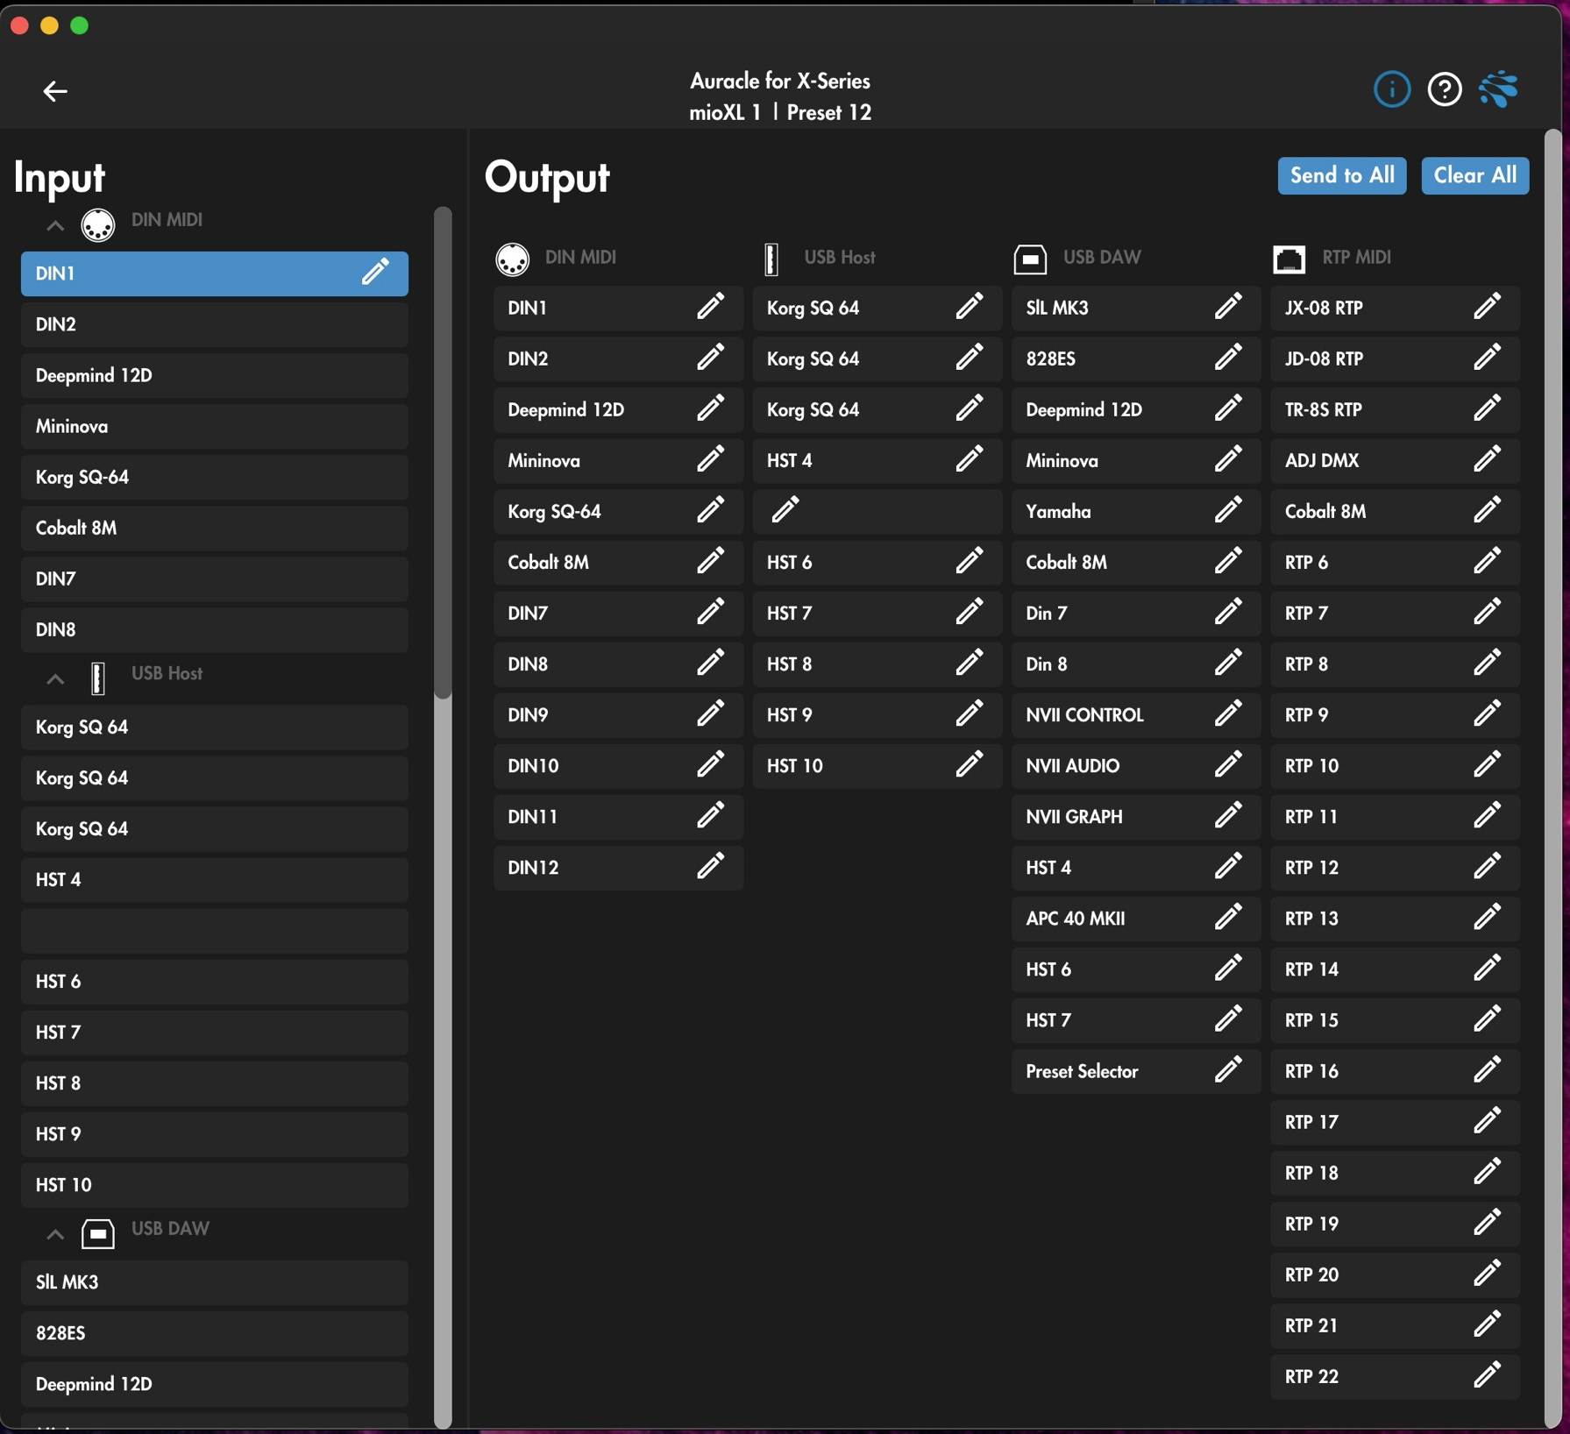The height and width of the screenshot is (1434, 1570).
Task: Click RTP MIDI icon in Output header
Action: 1289,259
